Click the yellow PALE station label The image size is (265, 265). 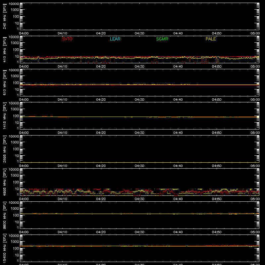pos(211,39)
